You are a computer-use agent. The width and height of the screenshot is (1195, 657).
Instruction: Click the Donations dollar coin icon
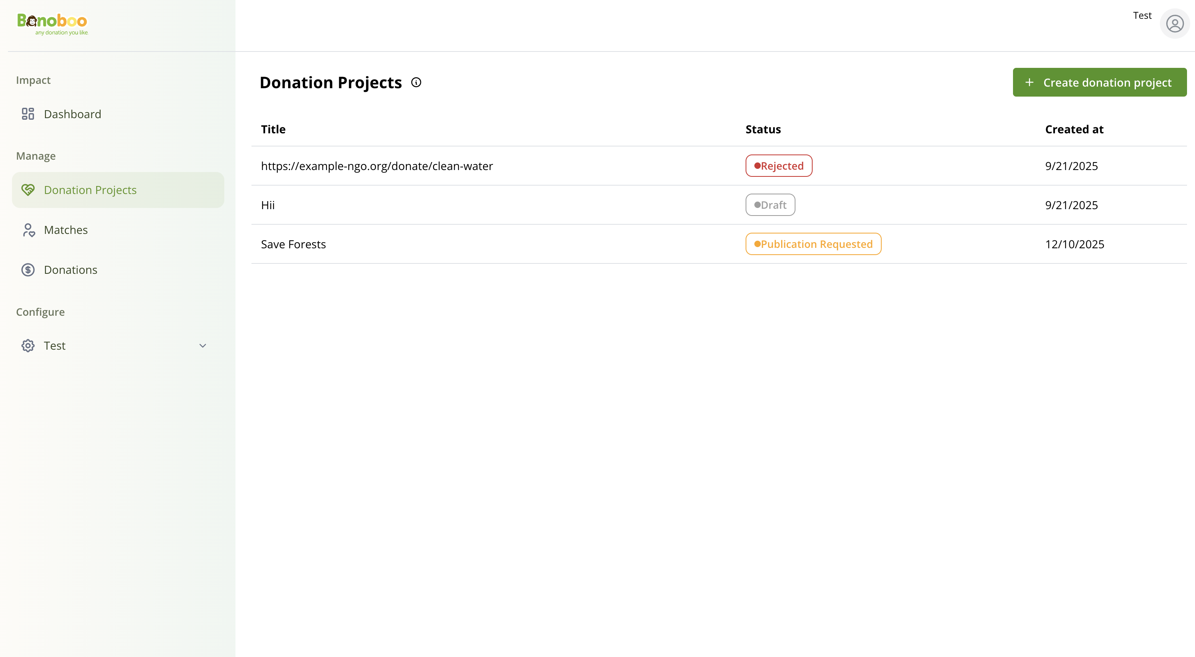tap(28, 270)
